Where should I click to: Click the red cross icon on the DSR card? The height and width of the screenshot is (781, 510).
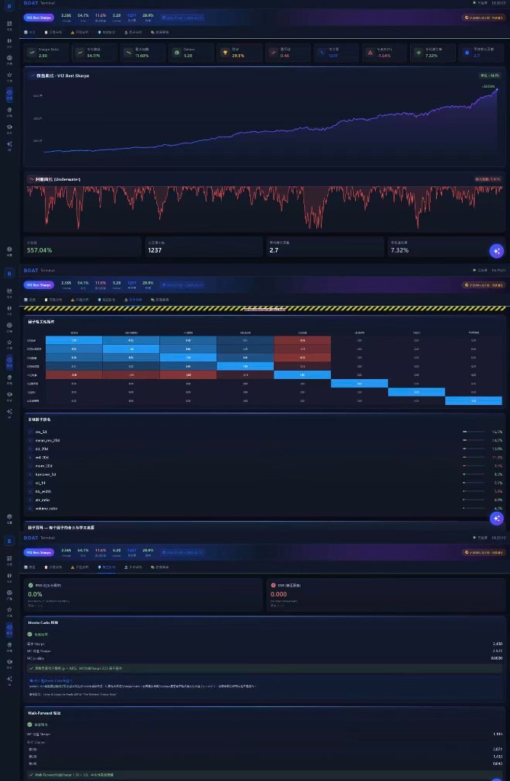(273, 585)
